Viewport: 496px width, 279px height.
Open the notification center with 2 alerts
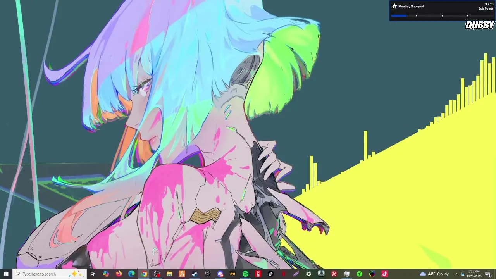click(488, 274)
